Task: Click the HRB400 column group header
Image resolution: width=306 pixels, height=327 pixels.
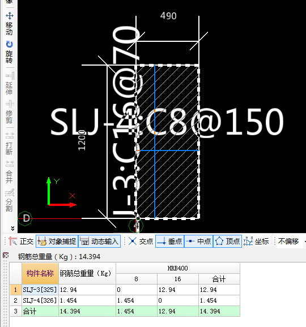Action: 178,268
